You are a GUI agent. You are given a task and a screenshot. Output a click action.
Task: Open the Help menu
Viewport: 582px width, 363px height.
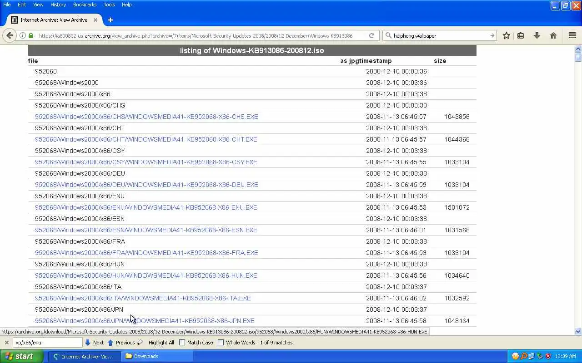127,5
